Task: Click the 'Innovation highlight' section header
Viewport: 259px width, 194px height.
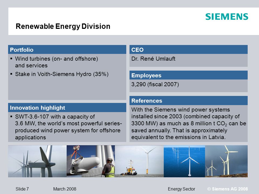Action: pos(67,108)
